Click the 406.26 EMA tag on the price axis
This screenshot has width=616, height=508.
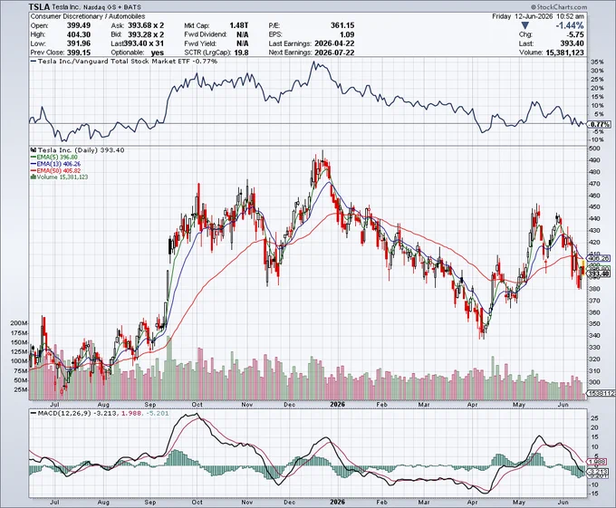pos(599,258)
